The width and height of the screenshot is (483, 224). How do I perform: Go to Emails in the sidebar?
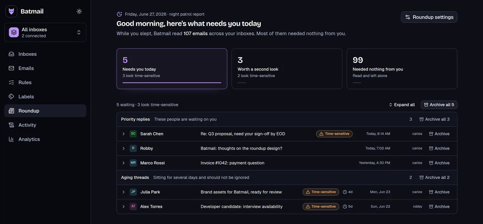point(45,68)
